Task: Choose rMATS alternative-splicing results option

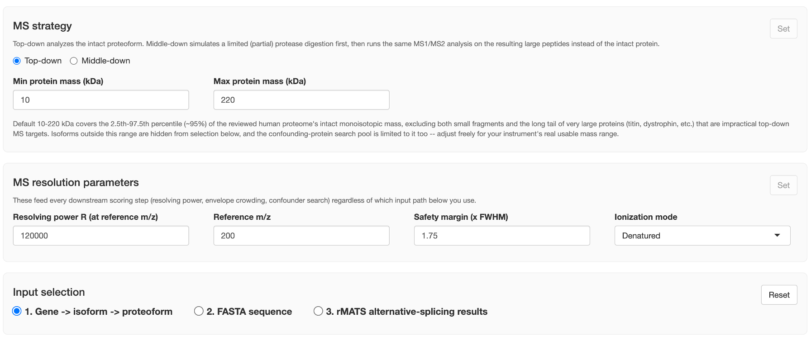Action: pyautogui.click(x=318, y=311)
